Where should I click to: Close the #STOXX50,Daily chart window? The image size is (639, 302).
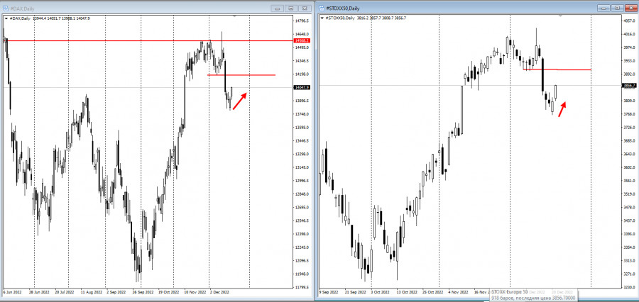pyautogui.click(x=631, y=8)
